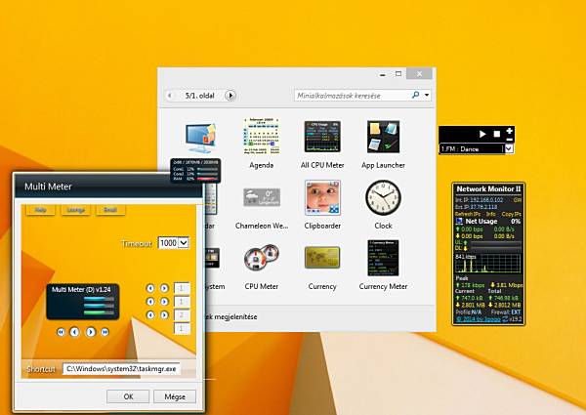
Task: Click the Mégse cancel button
Action: click(175, 396)
